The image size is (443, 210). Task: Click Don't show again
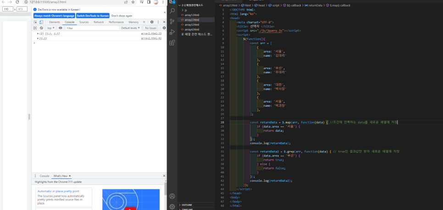tap(122, 16)
